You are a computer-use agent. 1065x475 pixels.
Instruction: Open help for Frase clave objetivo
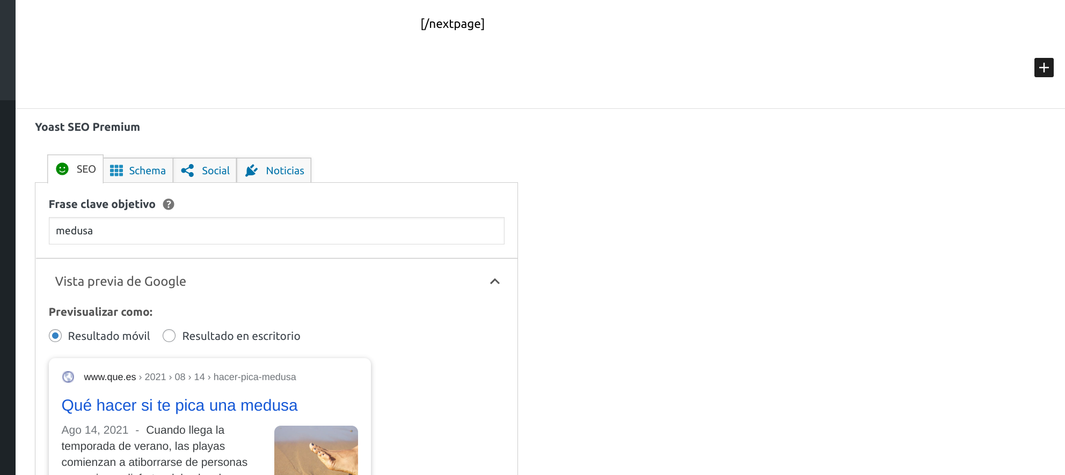[x=169, y=204]
